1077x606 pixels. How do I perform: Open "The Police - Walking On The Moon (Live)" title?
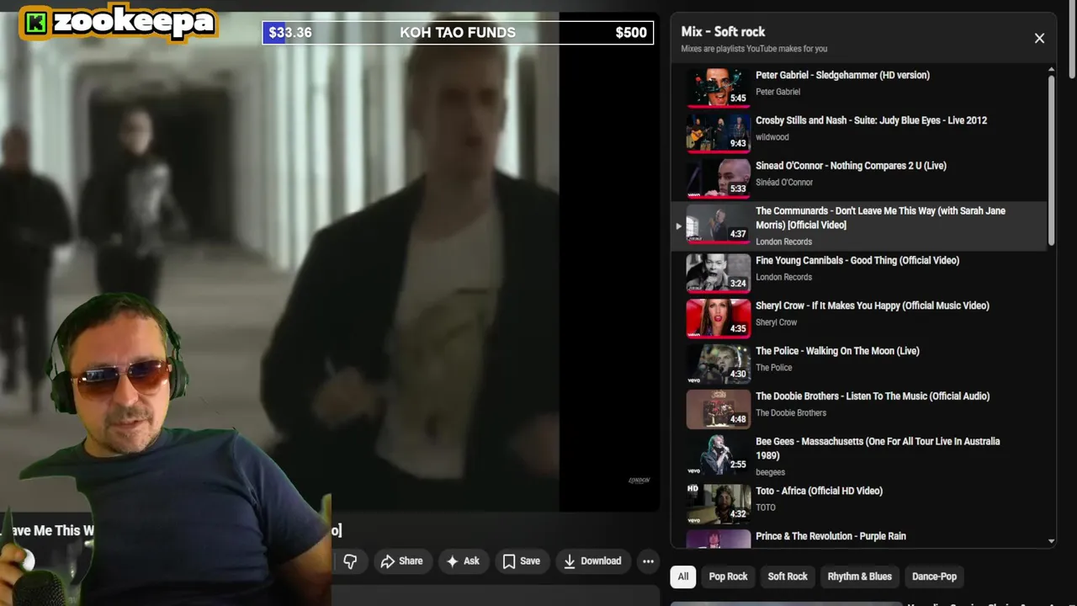pos(837,351)
